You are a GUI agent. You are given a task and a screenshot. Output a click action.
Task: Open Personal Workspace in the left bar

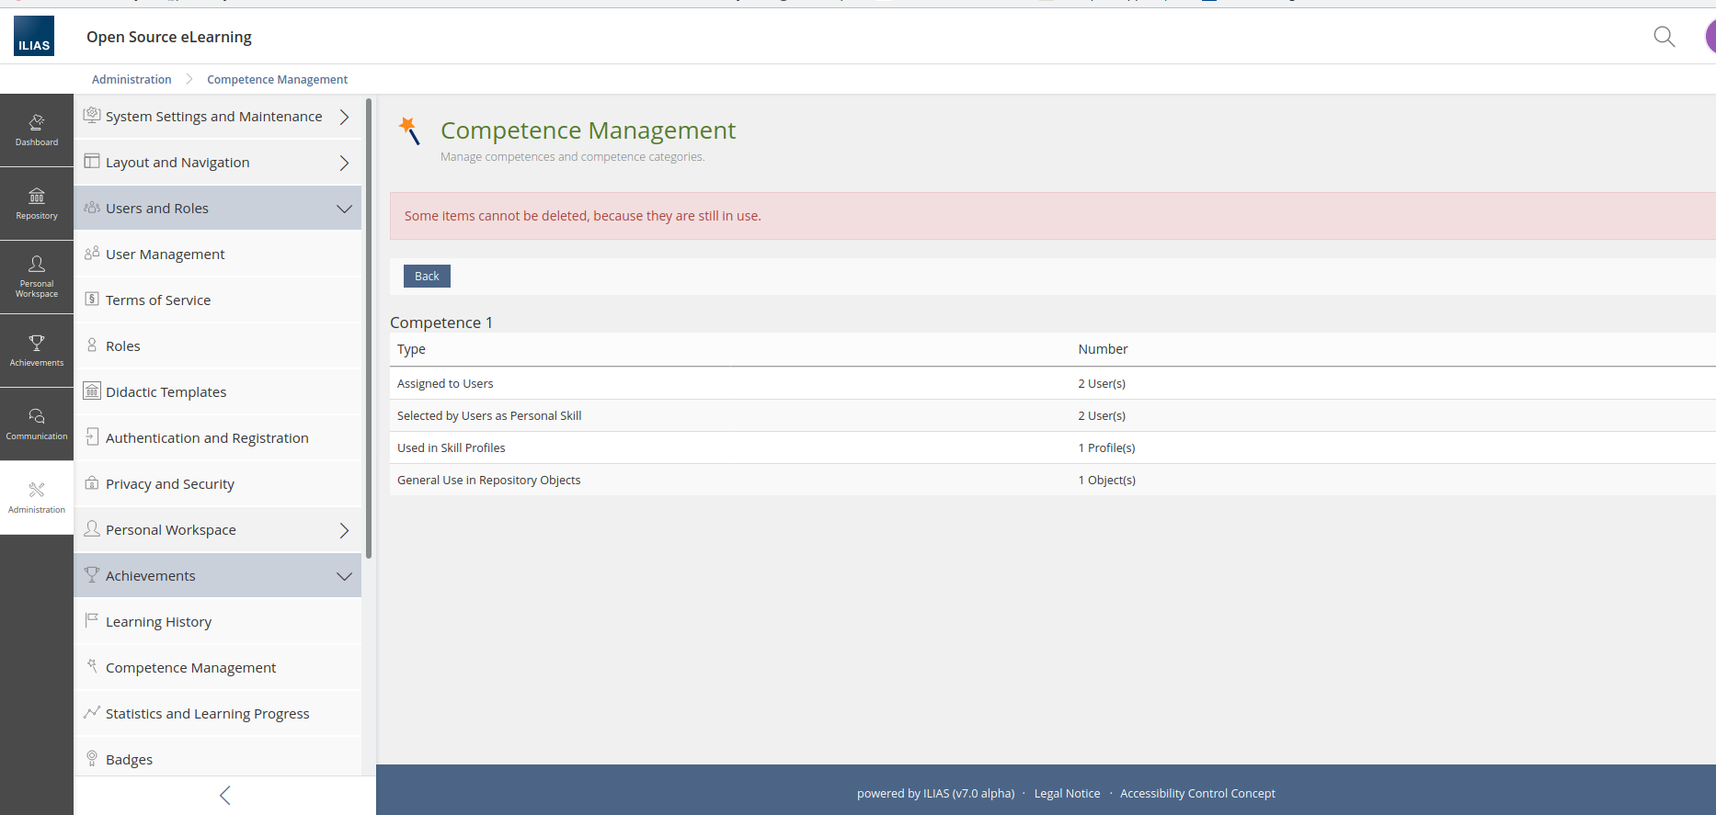point(37,277)
